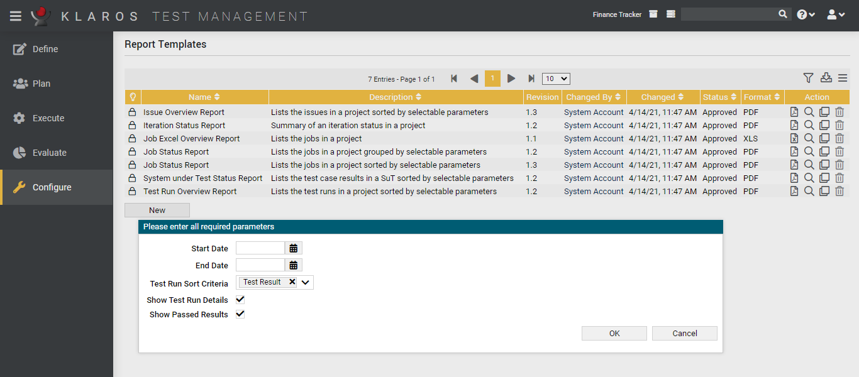Open the Test Run Sort Criteria dropdown

point(306,281)
